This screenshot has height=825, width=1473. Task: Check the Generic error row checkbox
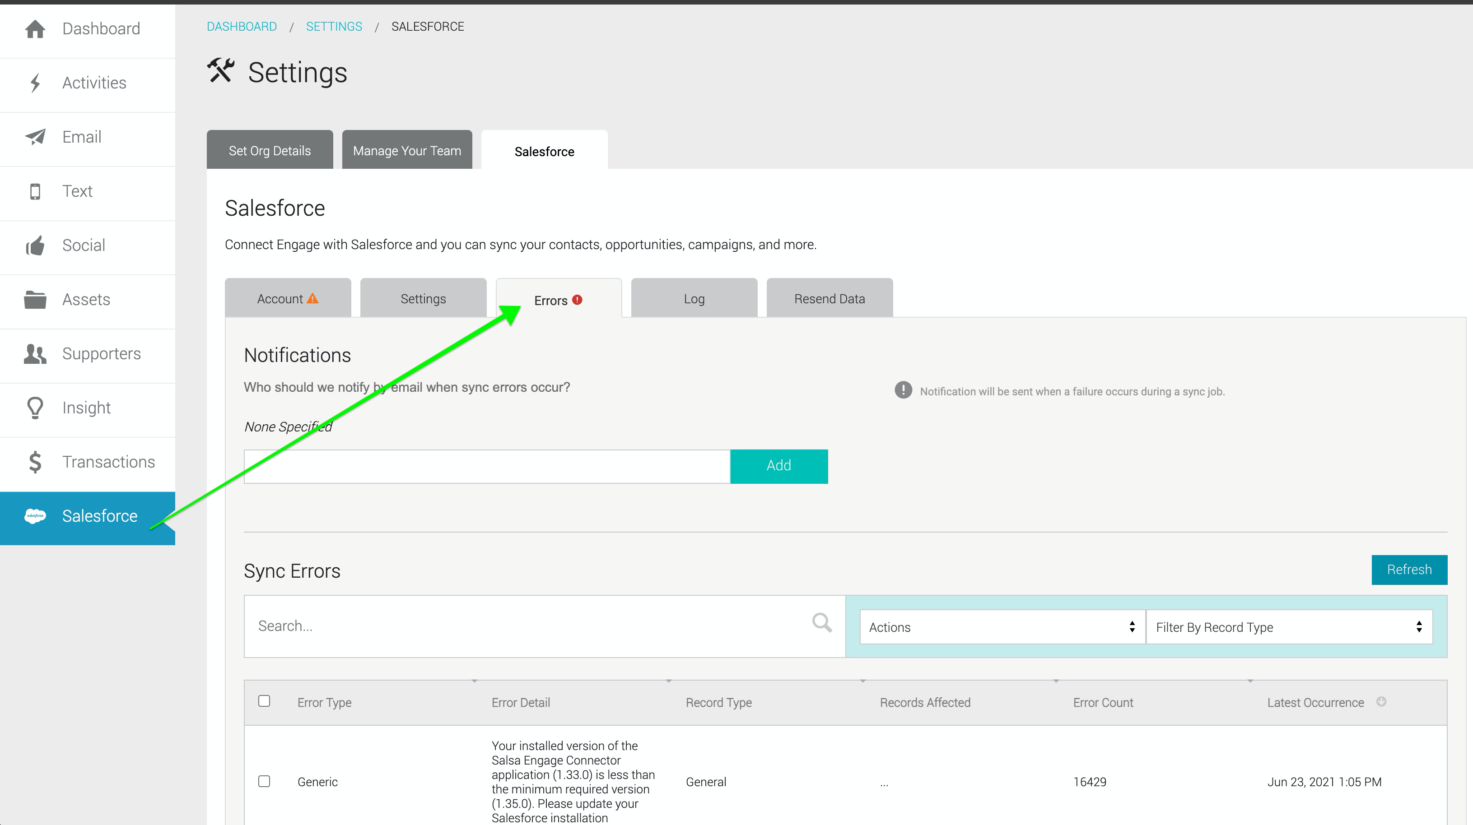click(264, 781)
